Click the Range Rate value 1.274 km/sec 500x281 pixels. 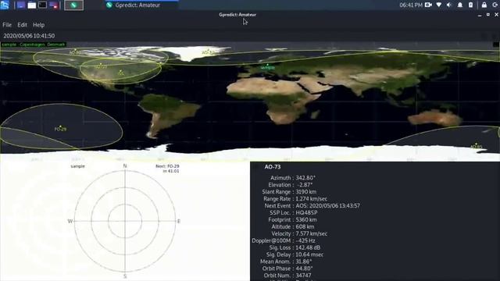point(311,199)
